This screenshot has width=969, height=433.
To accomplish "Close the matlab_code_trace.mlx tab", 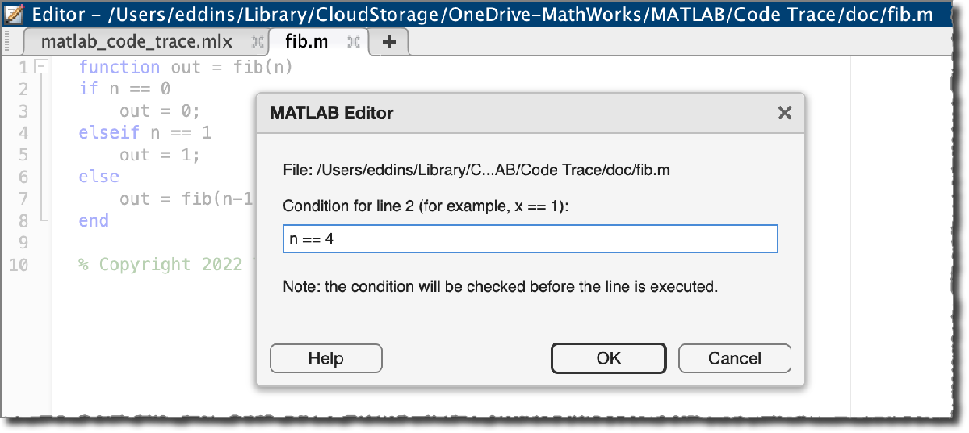I will point(258,42).
